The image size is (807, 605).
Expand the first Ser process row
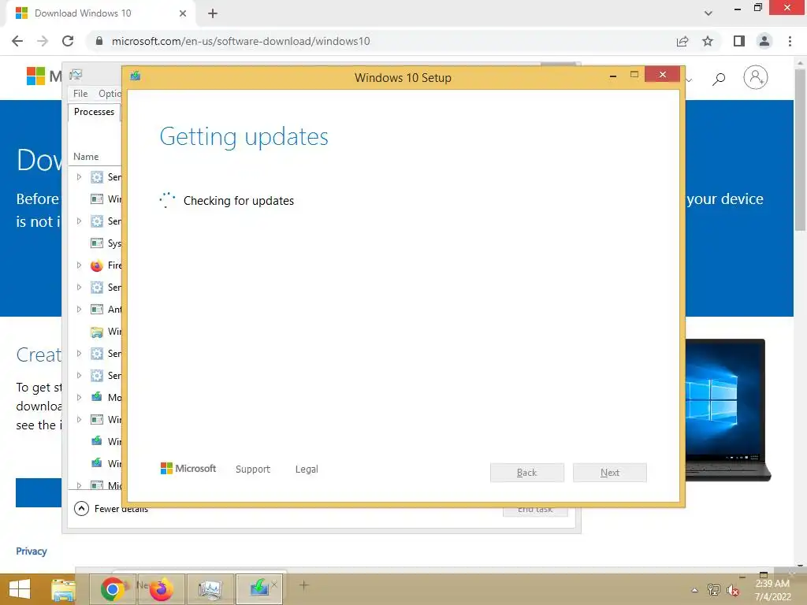click(x=79, y=177)
